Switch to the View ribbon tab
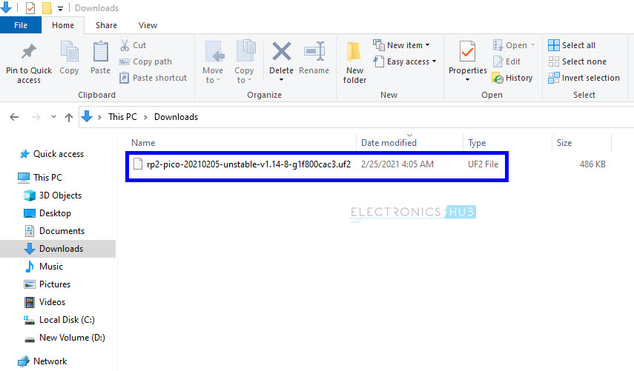 (x=148, y=25)
